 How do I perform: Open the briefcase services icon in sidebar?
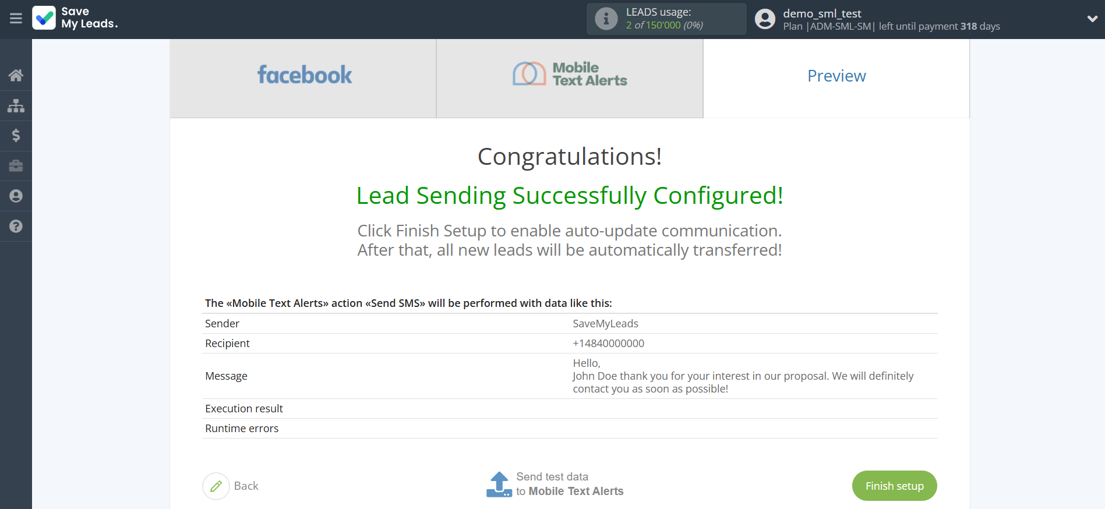(16, 166)
